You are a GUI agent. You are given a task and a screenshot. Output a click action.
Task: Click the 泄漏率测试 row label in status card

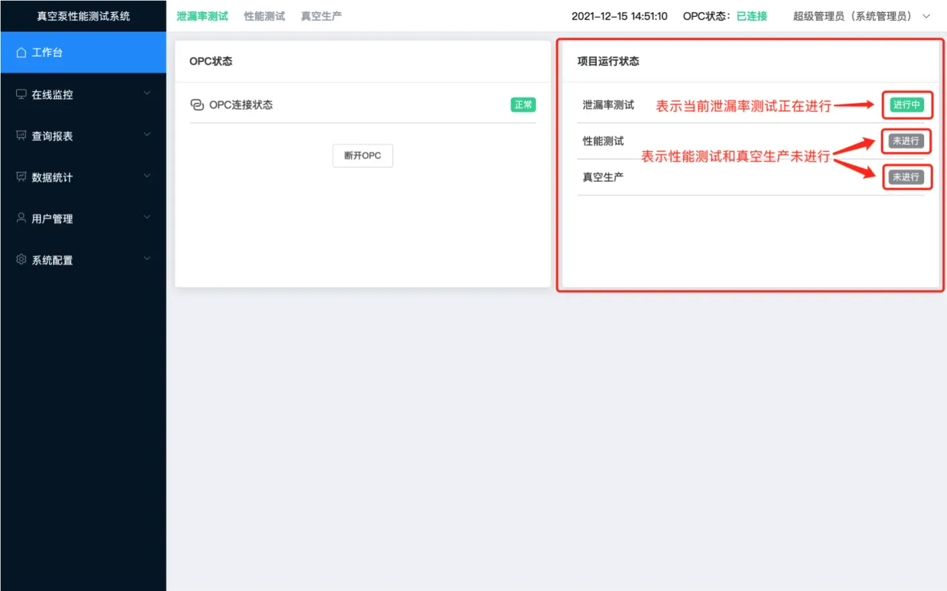pyautogui.click(x=608, y=104)
